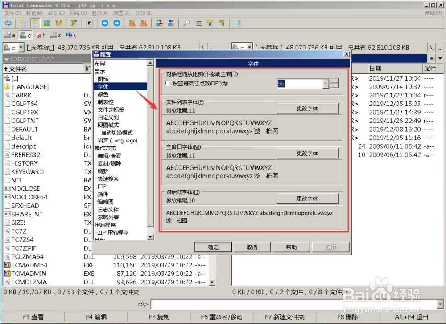Select 文件夹标签 in configuration list
Viewport: 446px width, 324px height.
click(111, 109)
